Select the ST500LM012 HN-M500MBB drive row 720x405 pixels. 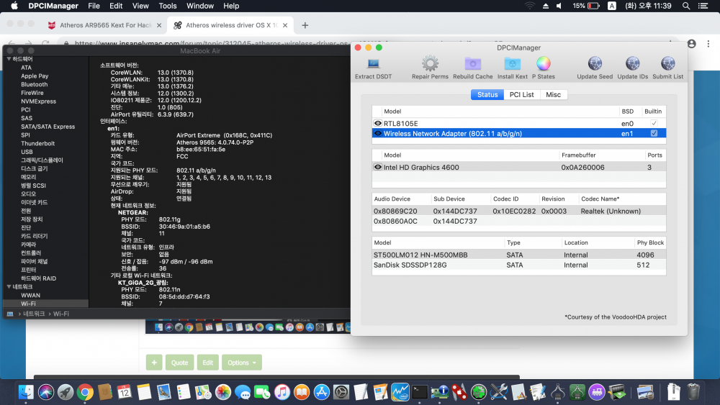tap(519, 255)
